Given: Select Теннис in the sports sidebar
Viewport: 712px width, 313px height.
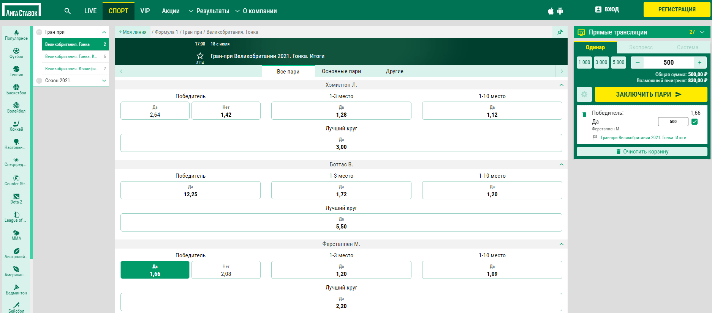Looking at the screenshot, I should pyautogui.click(x=16, y=71).
